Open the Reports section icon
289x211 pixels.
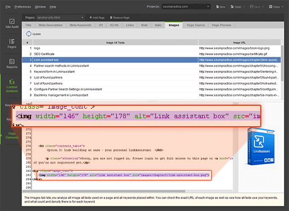12,61
